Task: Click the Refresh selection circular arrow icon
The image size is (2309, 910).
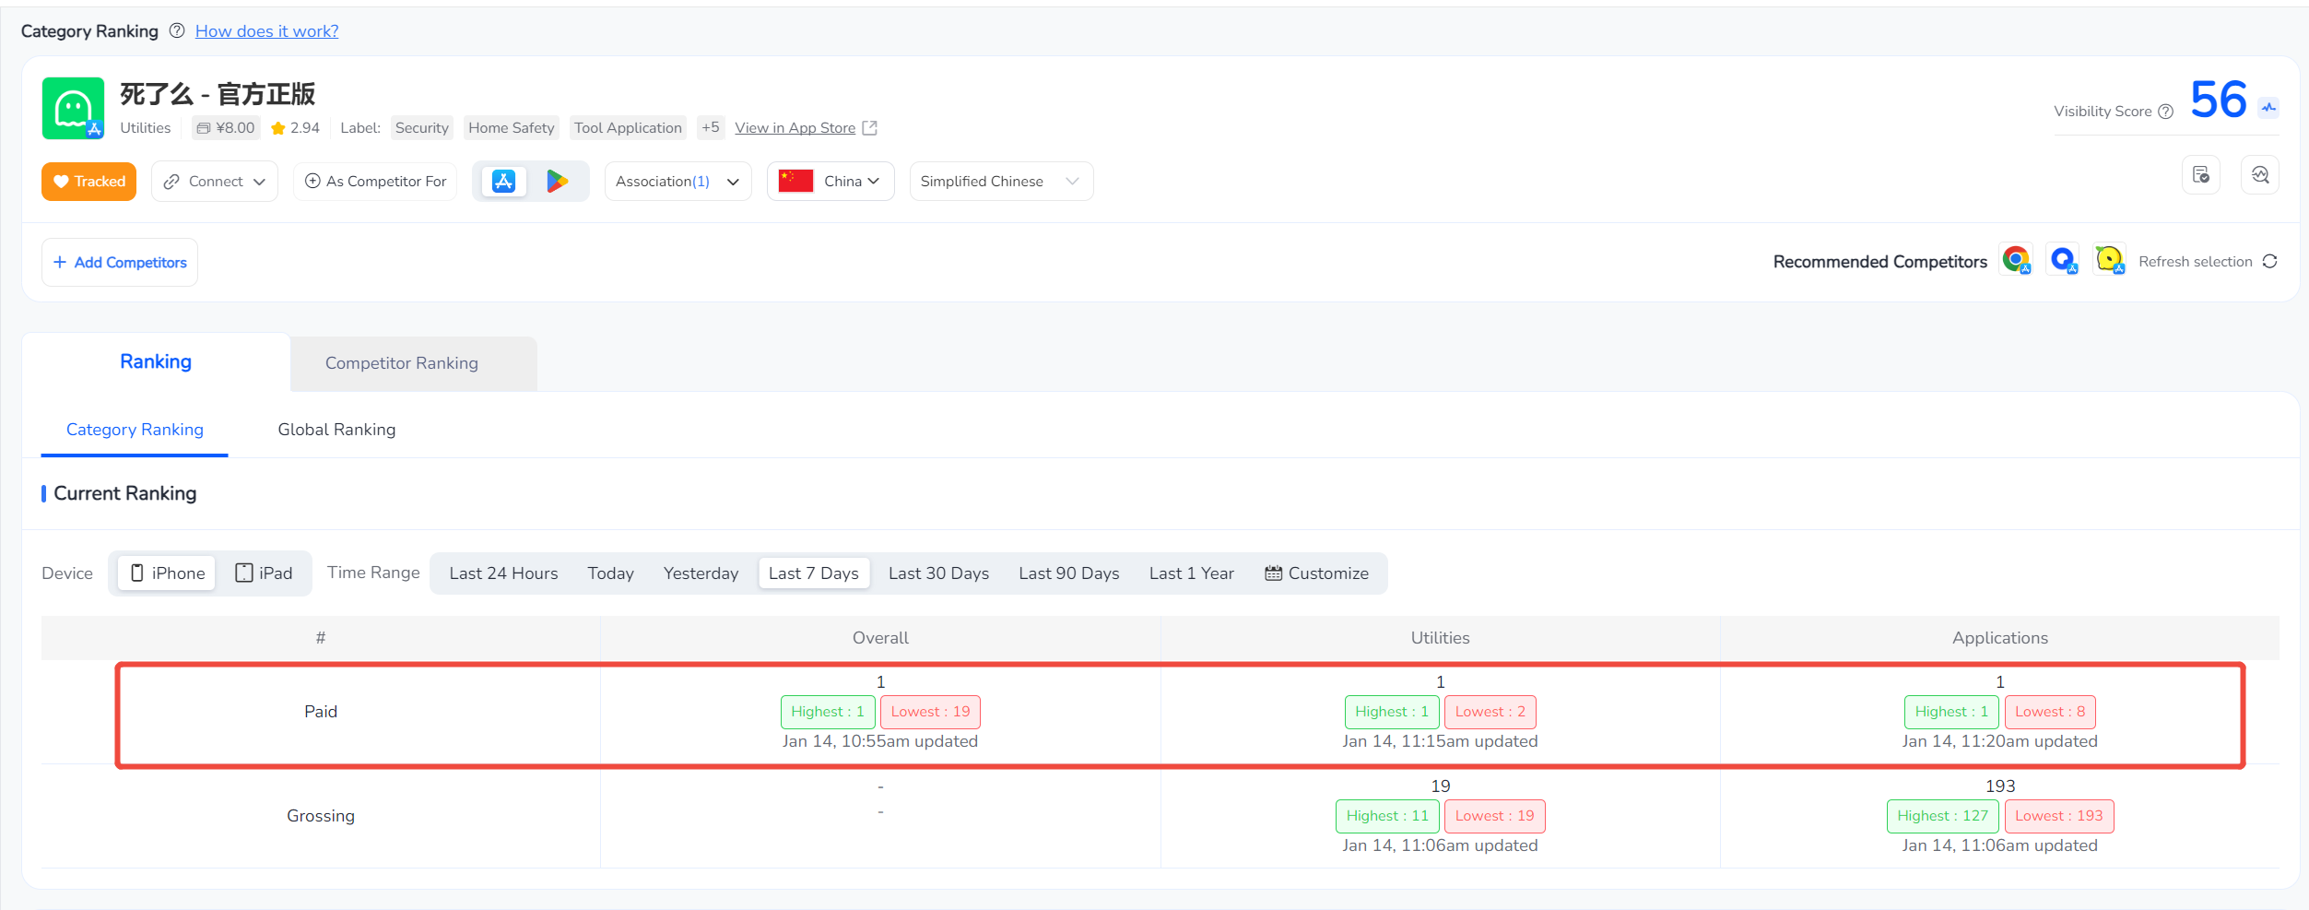Action: [2270, 262]
